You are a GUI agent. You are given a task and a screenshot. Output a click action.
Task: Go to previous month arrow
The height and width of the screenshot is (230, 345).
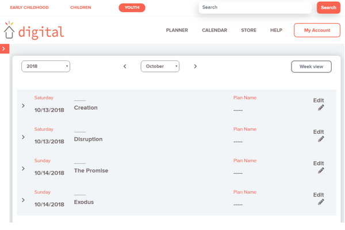click(x=125, y=66)
